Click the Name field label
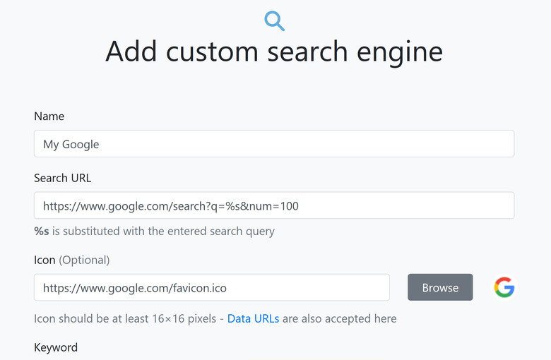Viewport: 551px width, 360px height. pos(49,116)
